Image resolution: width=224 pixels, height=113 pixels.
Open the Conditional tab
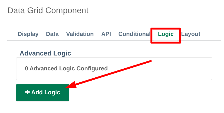[134, 34]
